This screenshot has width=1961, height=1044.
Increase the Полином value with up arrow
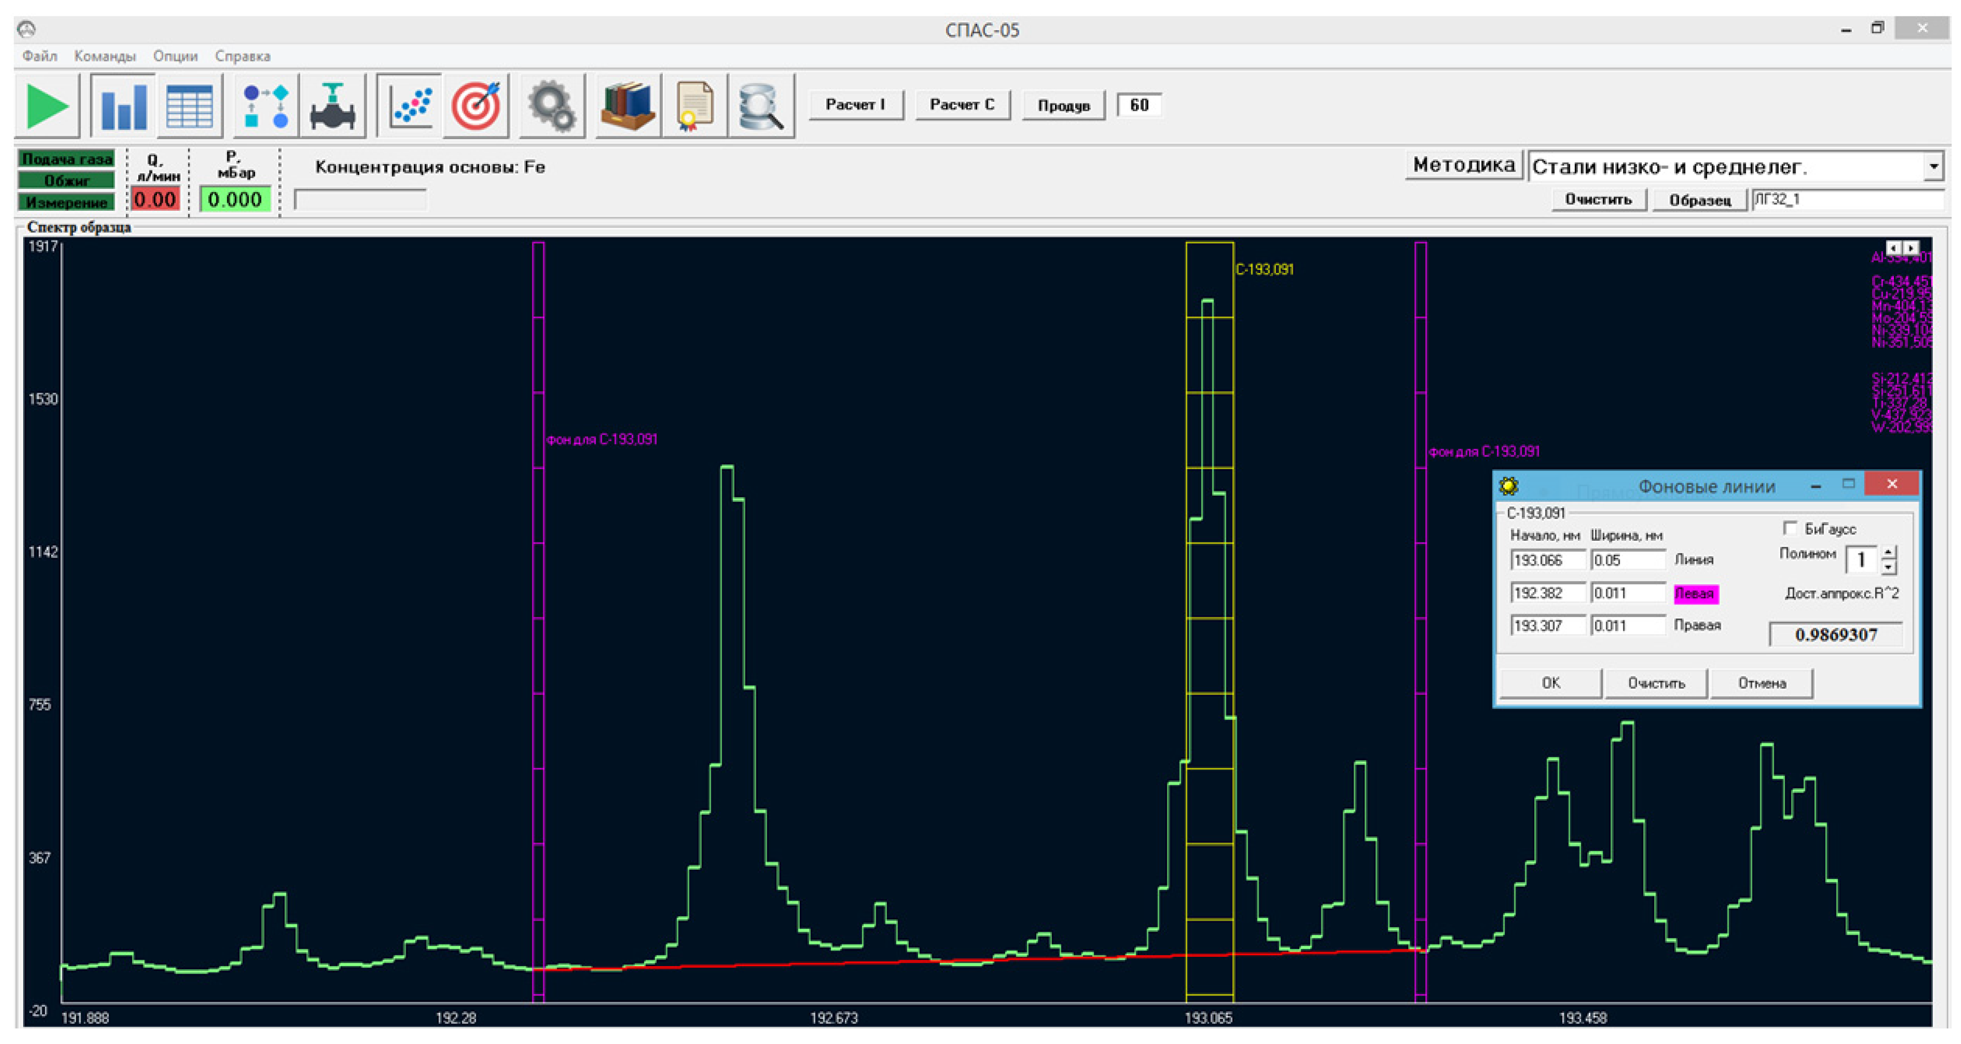1888,553
